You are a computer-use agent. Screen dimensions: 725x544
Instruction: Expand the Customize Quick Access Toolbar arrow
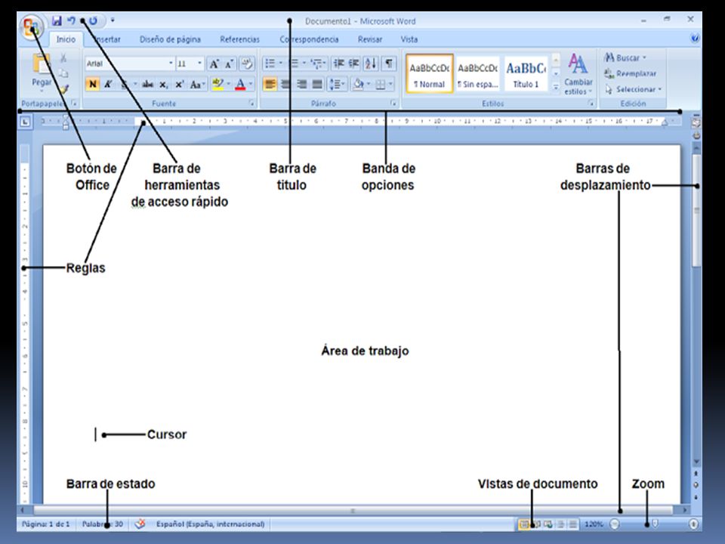[x=113, y=20]
